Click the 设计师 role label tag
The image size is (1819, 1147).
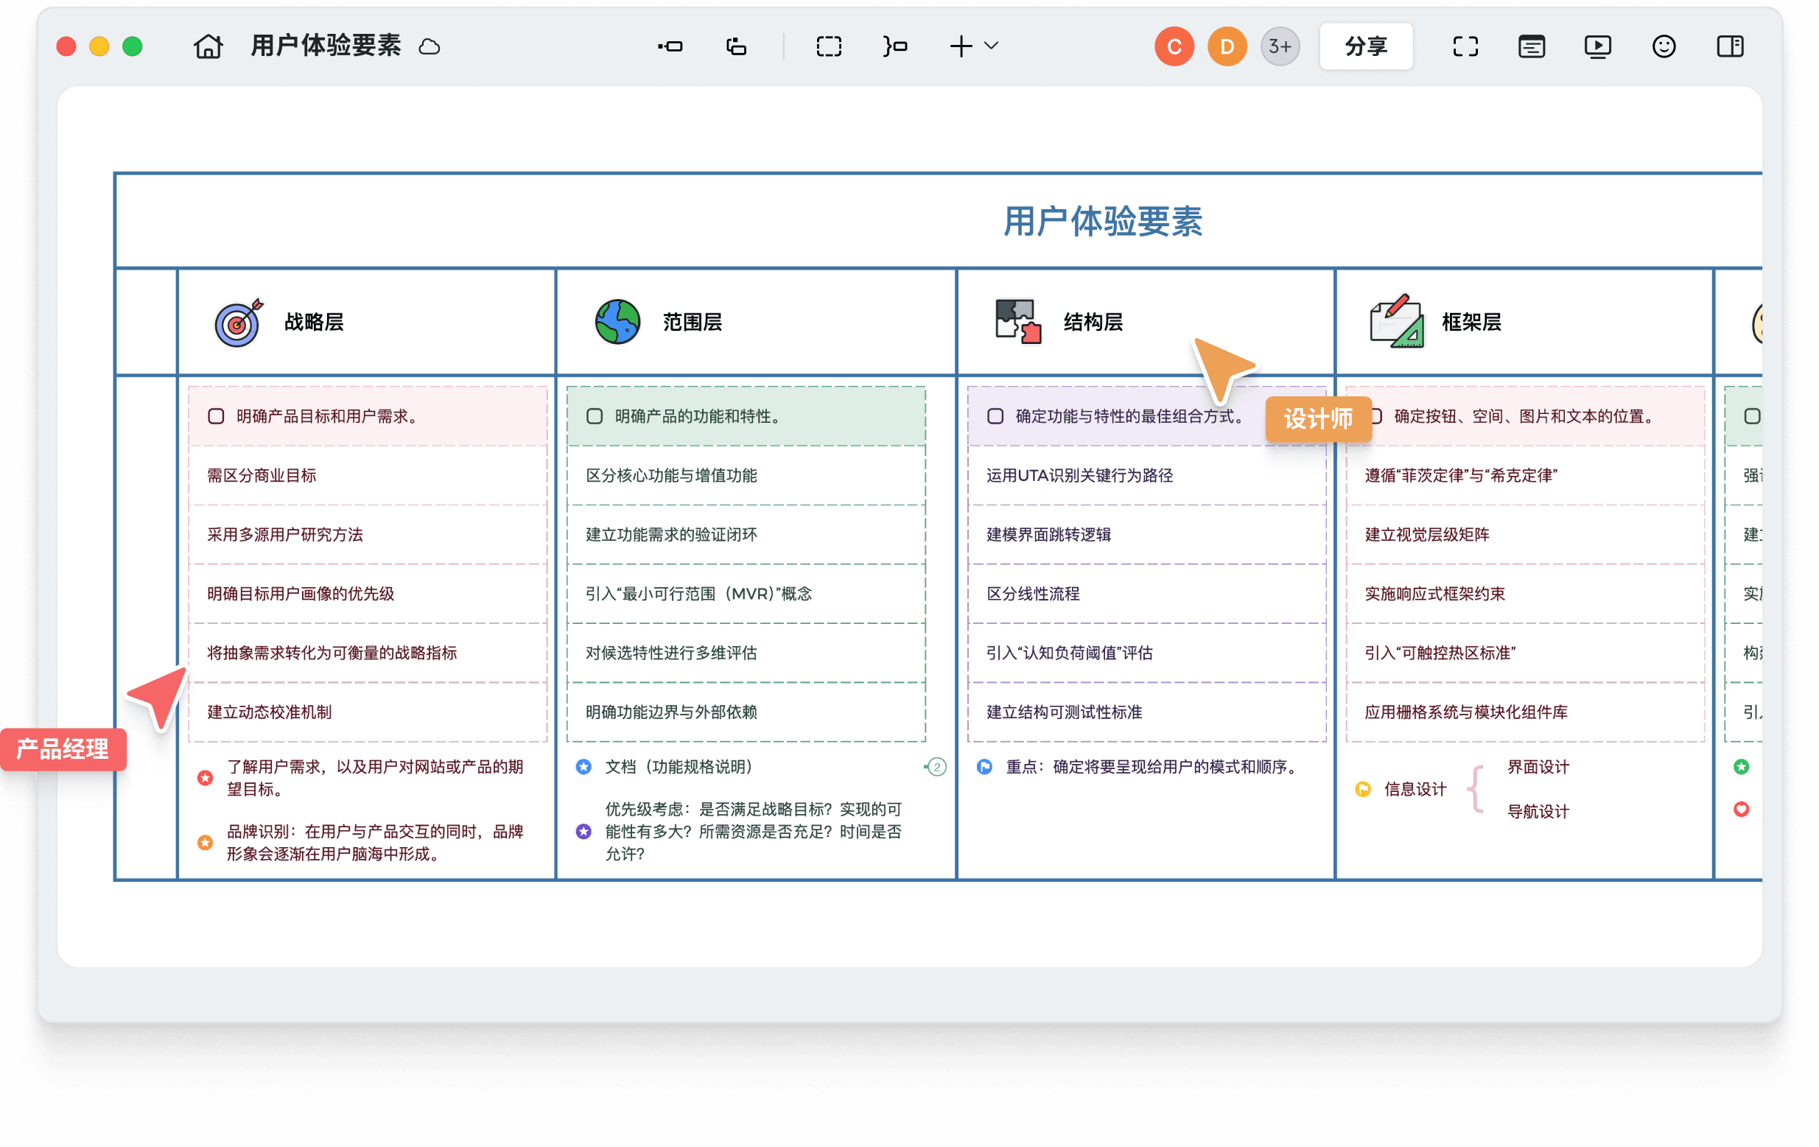(x=1318, y=419)
